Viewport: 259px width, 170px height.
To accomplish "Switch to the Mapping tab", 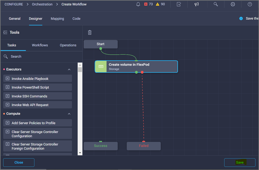I will point(57,19).
